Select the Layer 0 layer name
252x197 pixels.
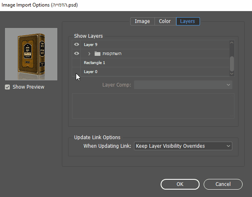[x=91, y=72]
